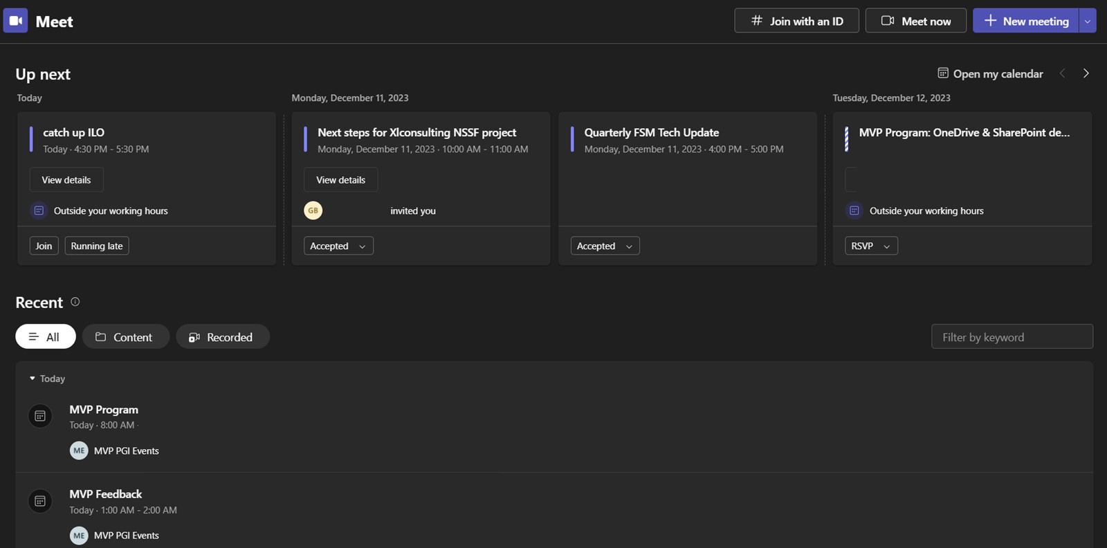Viewport: 1107px width, 548px height.
Task: Join the catch up ILO meeting
Action: pyautogui.click(x=44, y=246)
